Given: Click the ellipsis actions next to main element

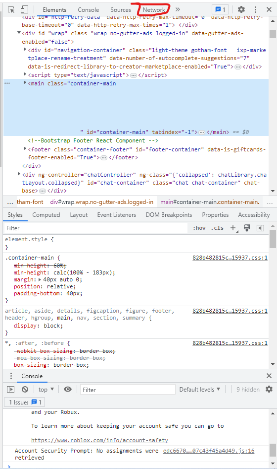Looking at the screenshot, I should [x=7, y=83].
